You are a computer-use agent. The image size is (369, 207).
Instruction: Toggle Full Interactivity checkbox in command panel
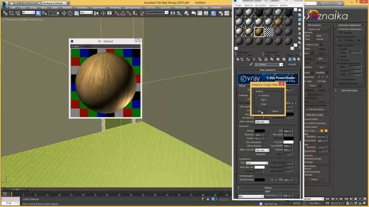[307, 109]
